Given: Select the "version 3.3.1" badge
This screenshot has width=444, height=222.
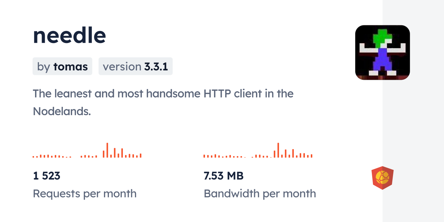Looking at the screenshot, I should point(135,66).
